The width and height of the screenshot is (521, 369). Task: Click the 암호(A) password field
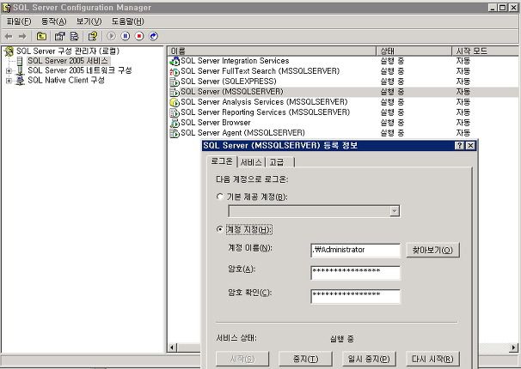click(356, 273)
